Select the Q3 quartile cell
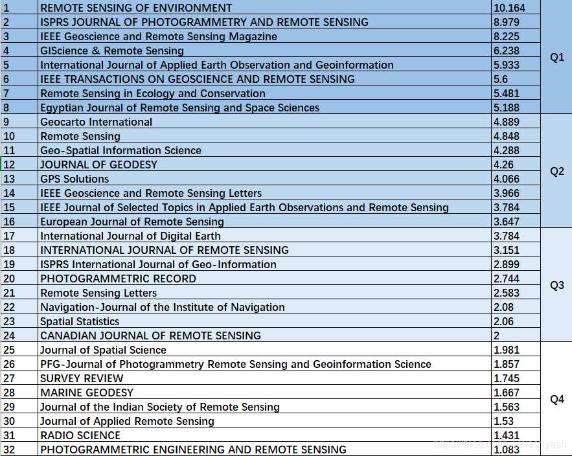Viewport: 572px width, 456px height. coord(556,285)
